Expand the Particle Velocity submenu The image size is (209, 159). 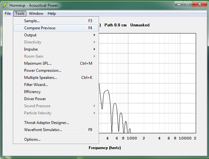pyautogui.click(x=56, y=113)
